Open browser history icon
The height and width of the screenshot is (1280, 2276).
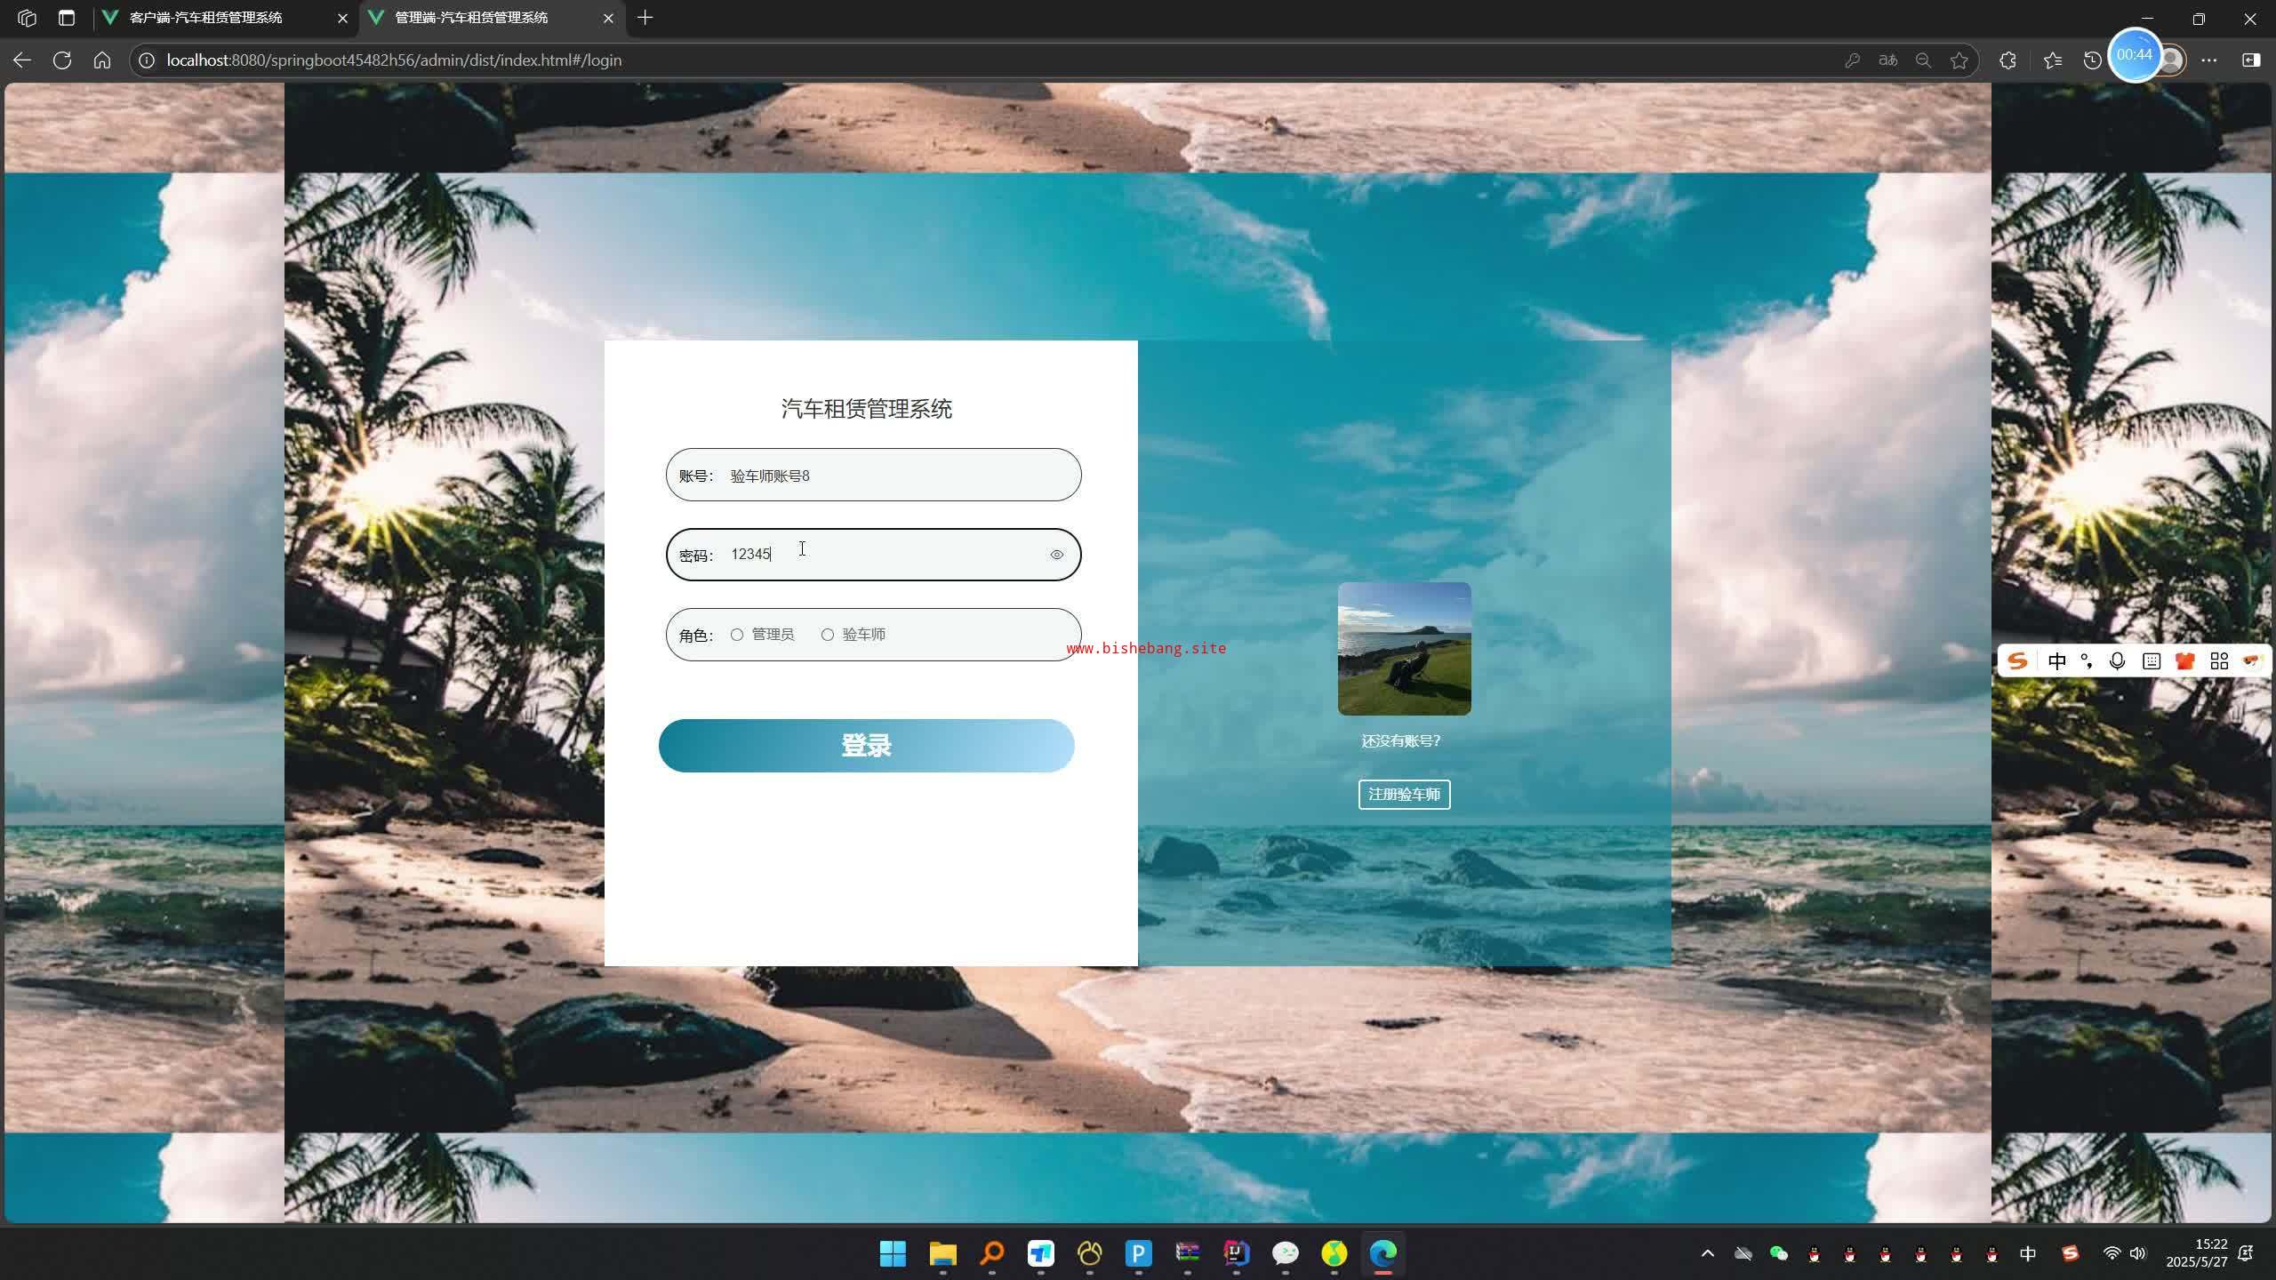point(2093,60)
